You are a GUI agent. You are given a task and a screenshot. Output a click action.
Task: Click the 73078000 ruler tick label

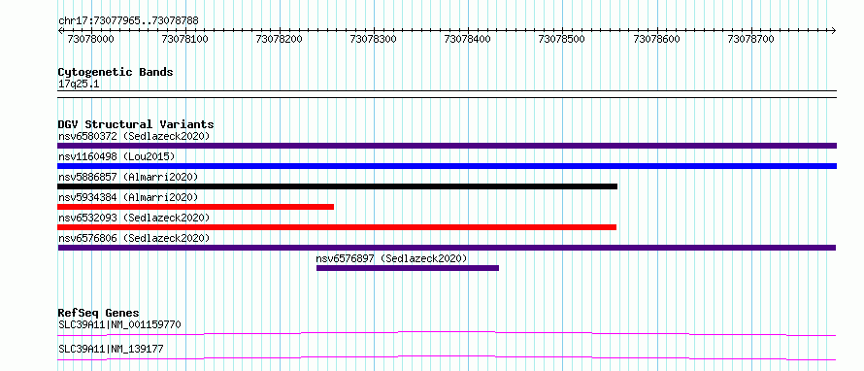click(90, 40)
